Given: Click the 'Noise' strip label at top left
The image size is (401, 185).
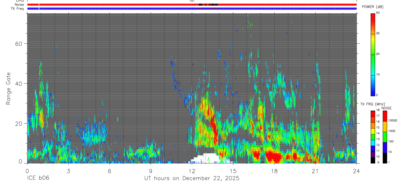Looking at the screenshot, I should (20, 5).
